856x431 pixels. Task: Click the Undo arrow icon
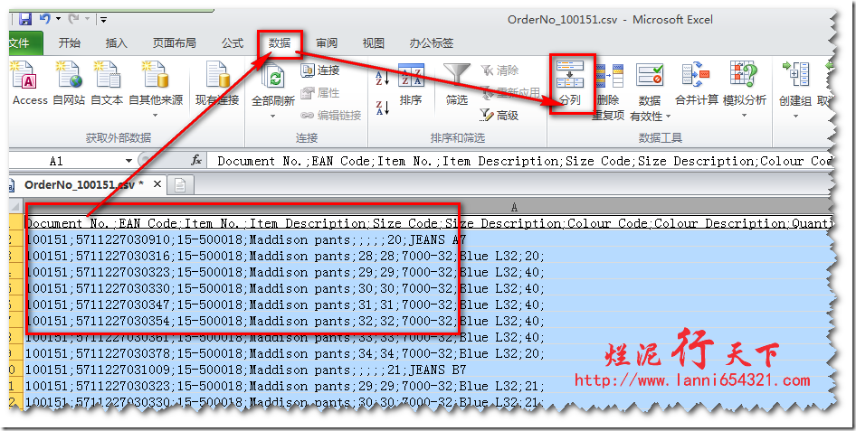pyautogui.click(x=44, y=19)
